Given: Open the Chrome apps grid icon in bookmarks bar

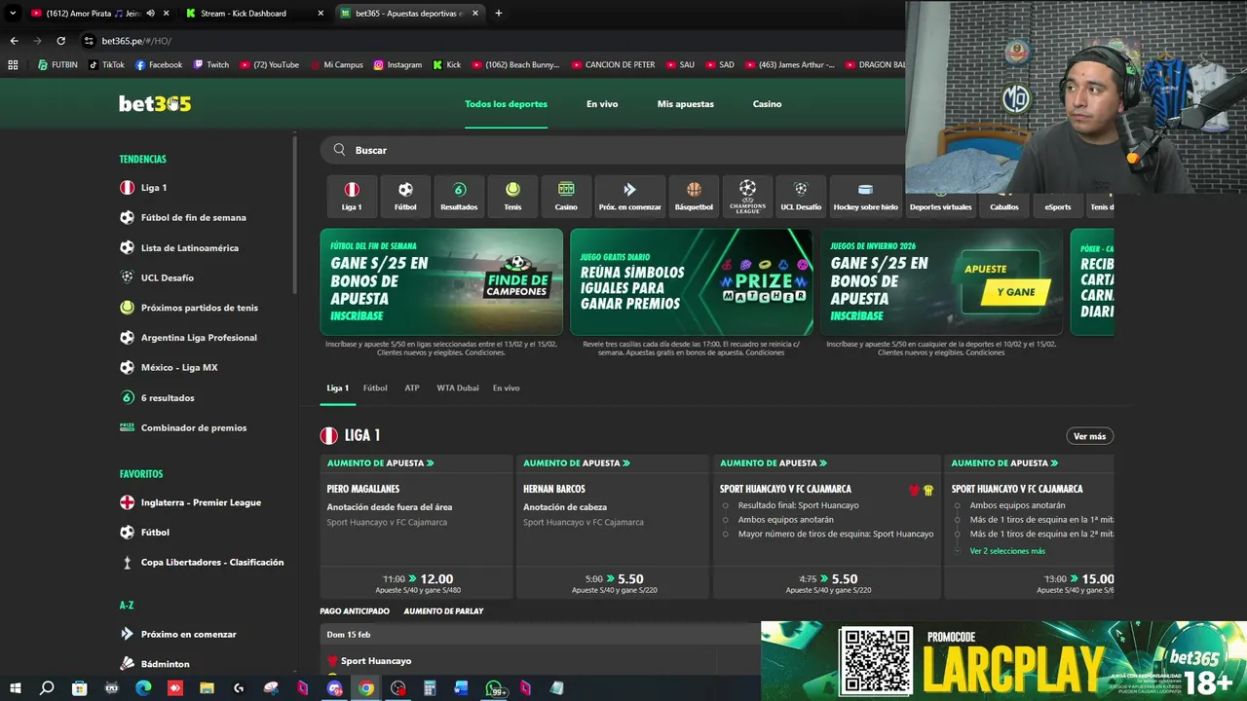Looking at the screenshot, I should pos(13,65).
